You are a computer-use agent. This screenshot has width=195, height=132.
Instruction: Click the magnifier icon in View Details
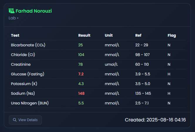click(x=15, y=120)
